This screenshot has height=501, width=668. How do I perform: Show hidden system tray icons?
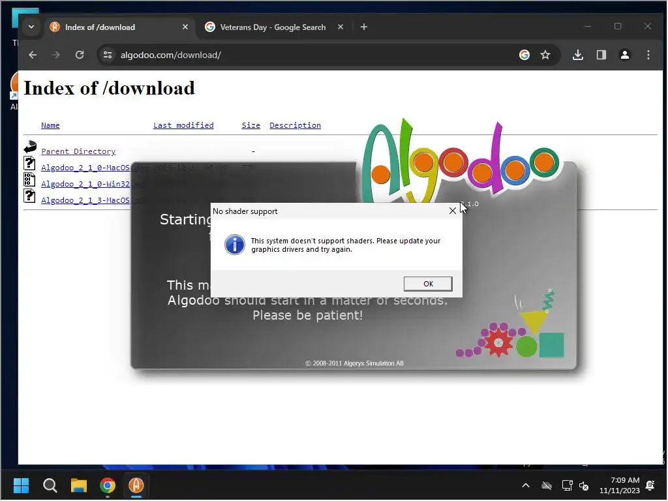(526, 485)
